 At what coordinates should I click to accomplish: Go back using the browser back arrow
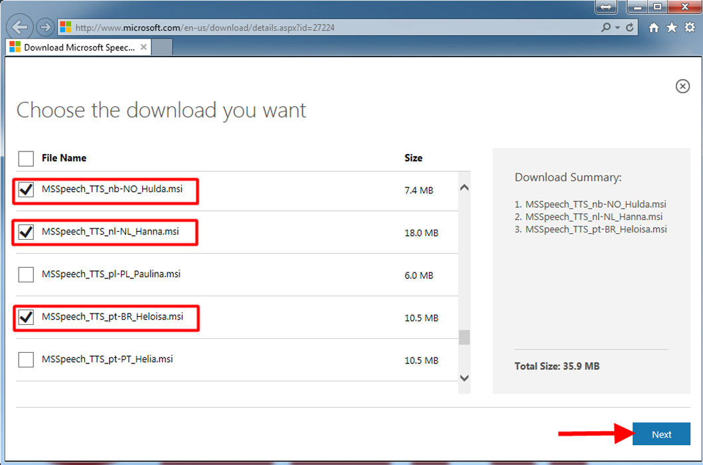point(20,27)
